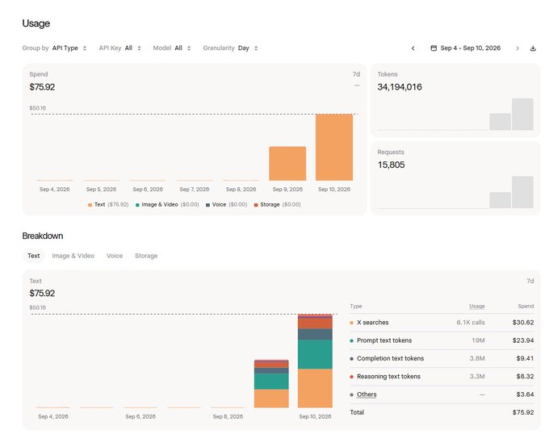
Task: Click the Spend card 7d label
Action: (x=356, y=74)
